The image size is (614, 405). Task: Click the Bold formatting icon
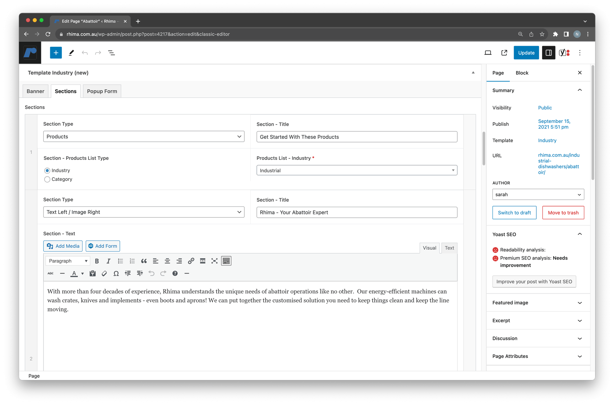click(97, 261)
